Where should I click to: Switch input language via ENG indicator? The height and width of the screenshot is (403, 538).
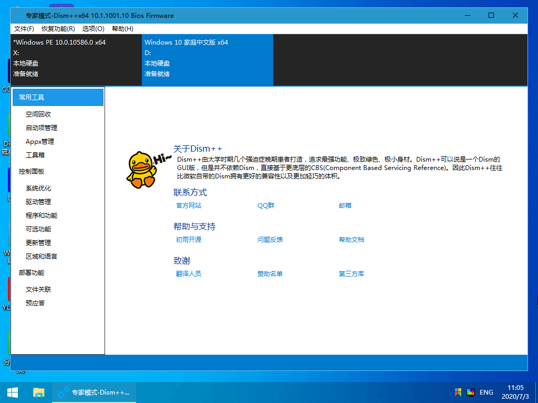click(487, 393)
